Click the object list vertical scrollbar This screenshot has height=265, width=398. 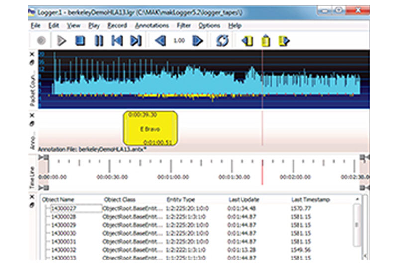(x=357, y=225)
